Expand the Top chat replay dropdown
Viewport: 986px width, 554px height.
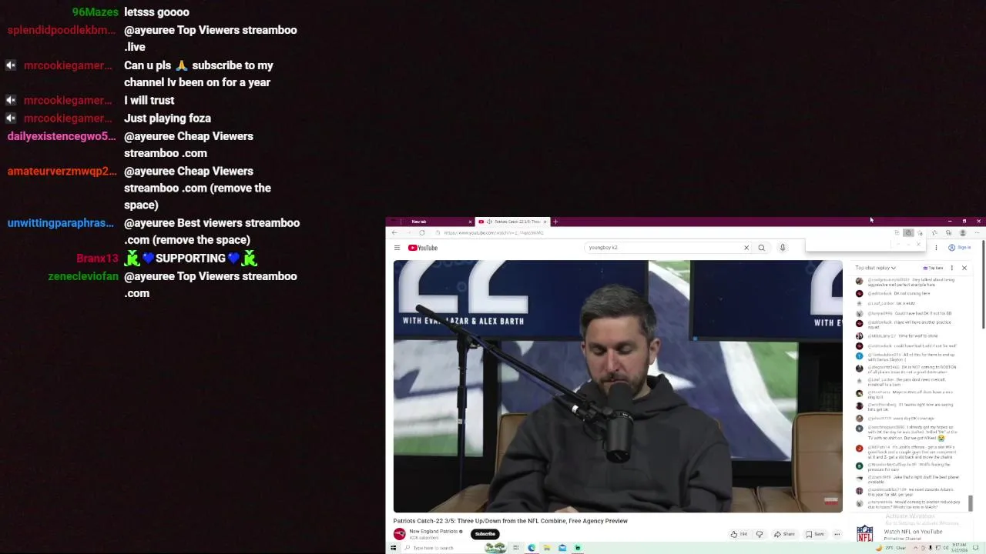click(x=876, y=268)
